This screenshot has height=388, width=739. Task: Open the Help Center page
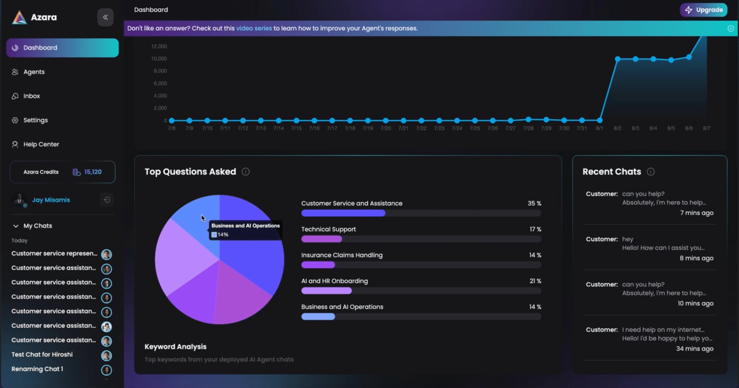(41, 144)
